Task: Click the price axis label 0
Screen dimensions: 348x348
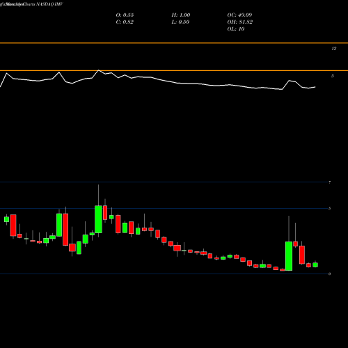Action: 330,274
